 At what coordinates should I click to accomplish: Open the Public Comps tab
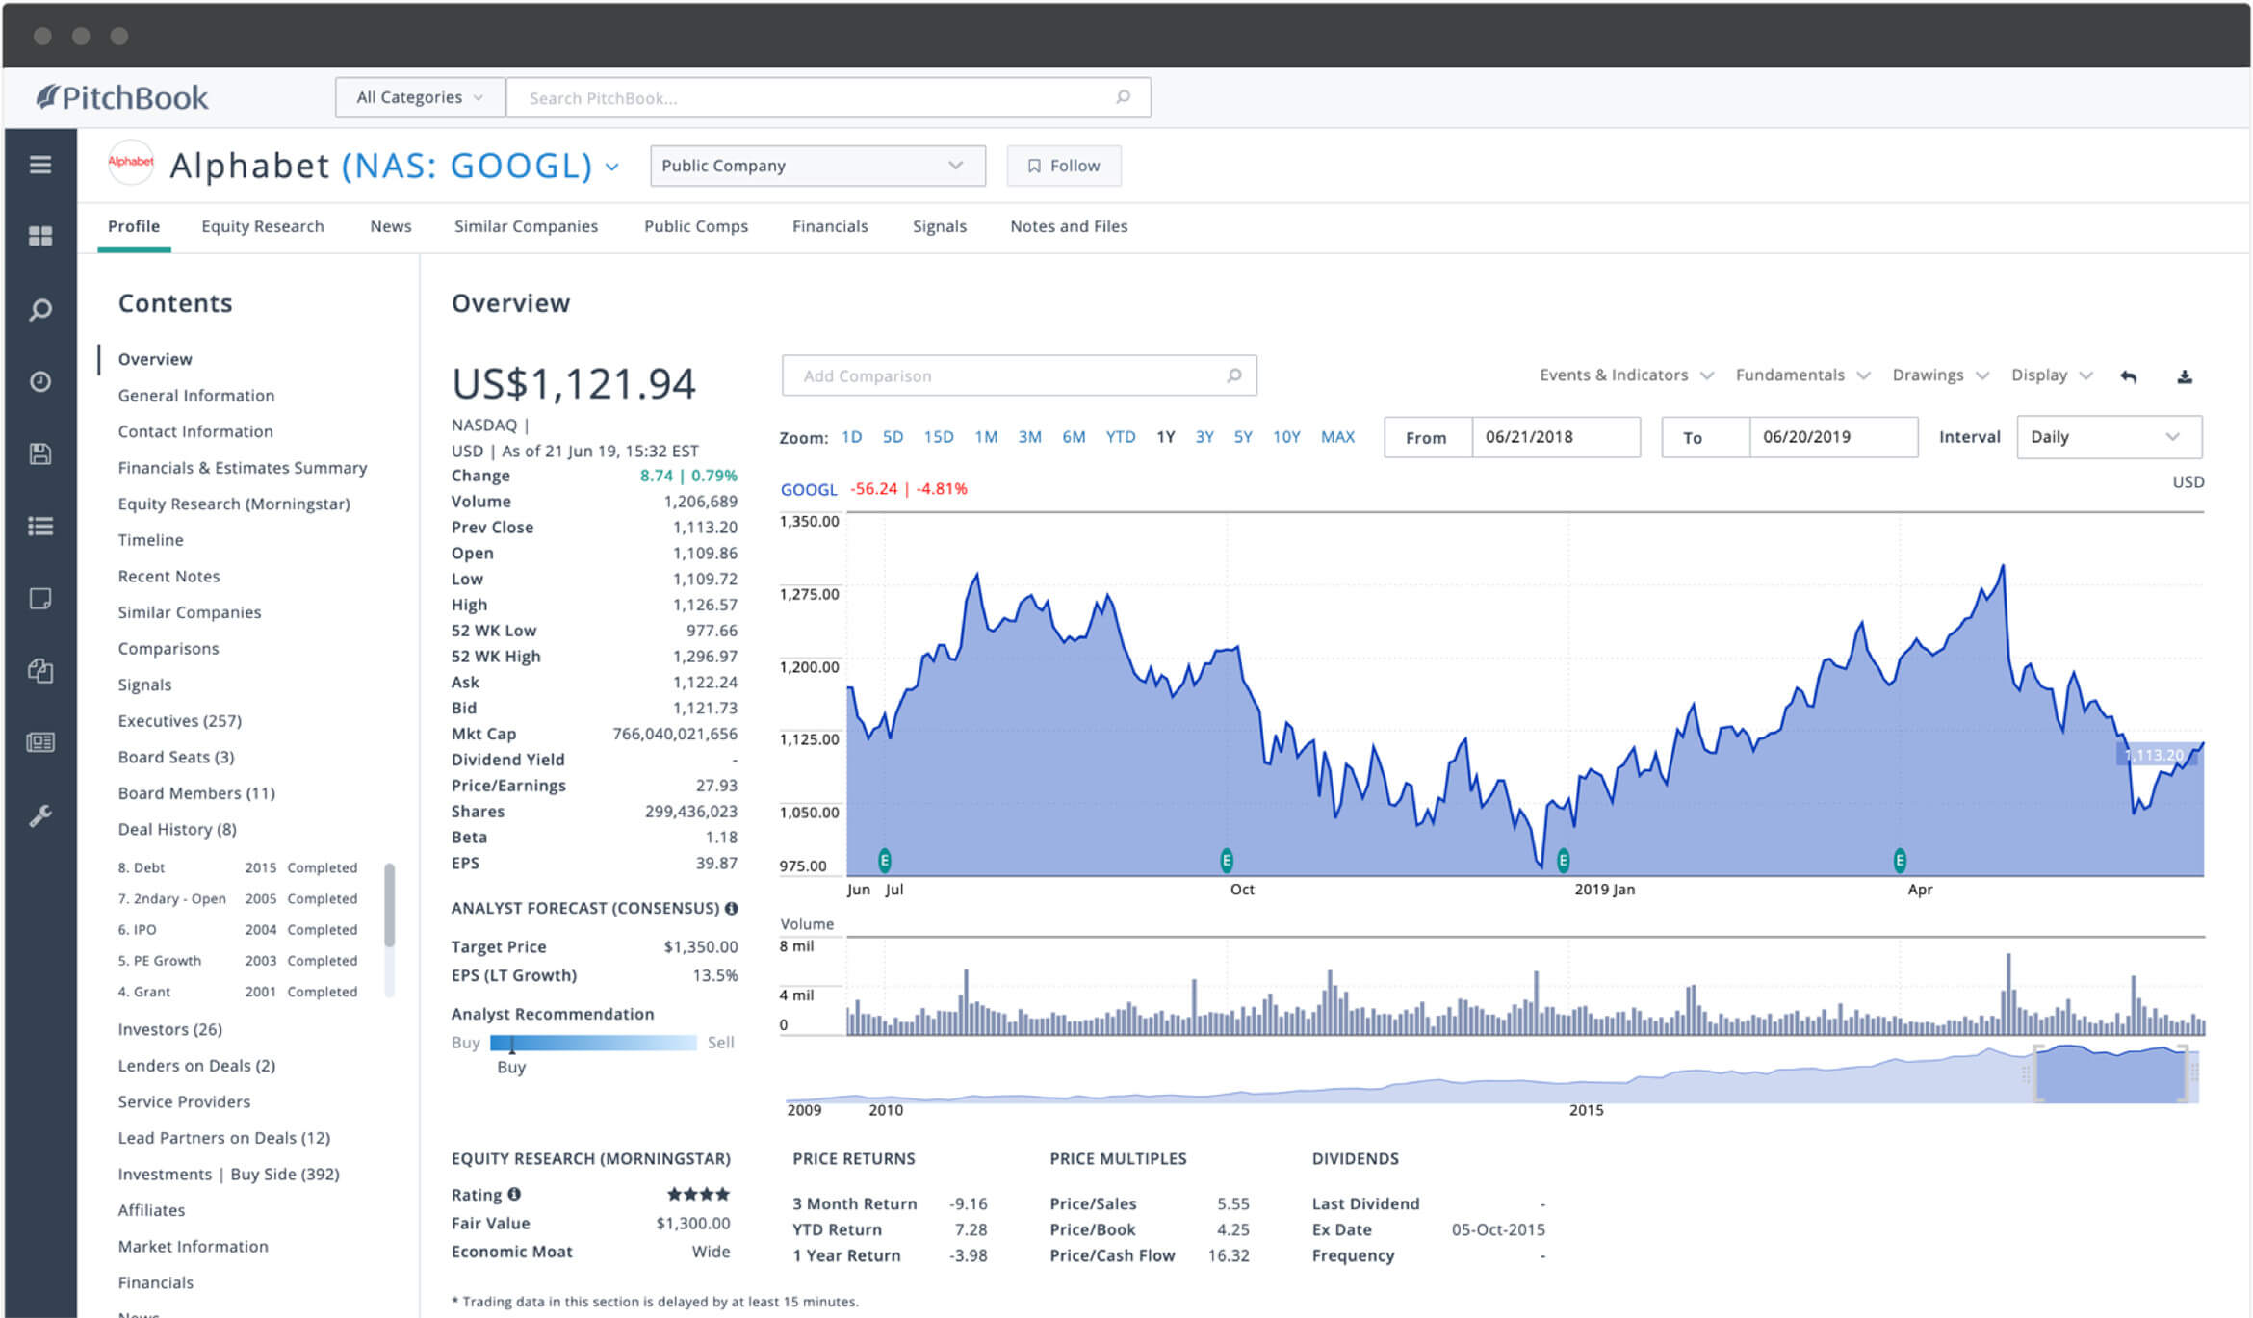(x=696, y=226)
